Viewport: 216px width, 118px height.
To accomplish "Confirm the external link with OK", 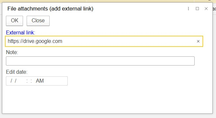I will (14, 21).
